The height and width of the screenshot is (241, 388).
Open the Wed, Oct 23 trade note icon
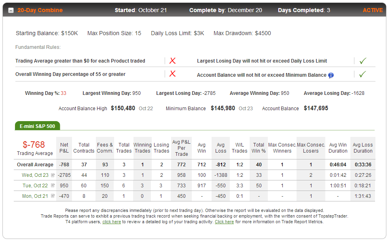pyautogui.click(x=53, y=175)
